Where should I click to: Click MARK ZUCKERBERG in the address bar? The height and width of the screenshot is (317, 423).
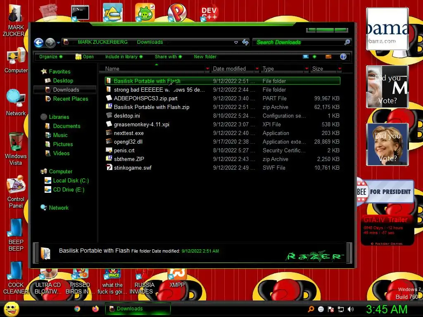tap(103, 42)
